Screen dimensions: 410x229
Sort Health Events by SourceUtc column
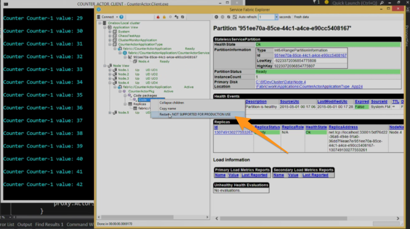coord(289,101)
